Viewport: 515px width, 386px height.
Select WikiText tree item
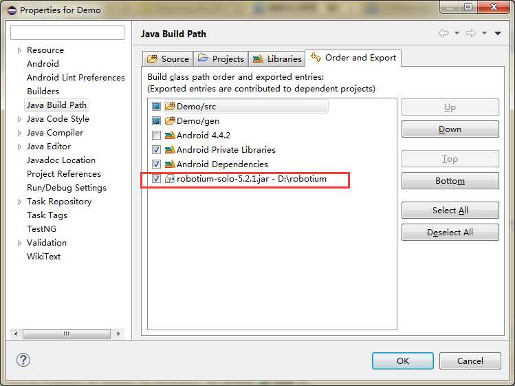click(44, 257)
